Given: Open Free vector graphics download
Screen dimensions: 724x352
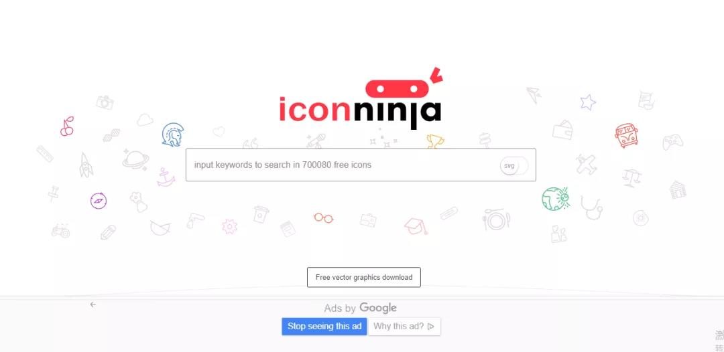Looking at the screenshot, I should click(x=364, y=277).
